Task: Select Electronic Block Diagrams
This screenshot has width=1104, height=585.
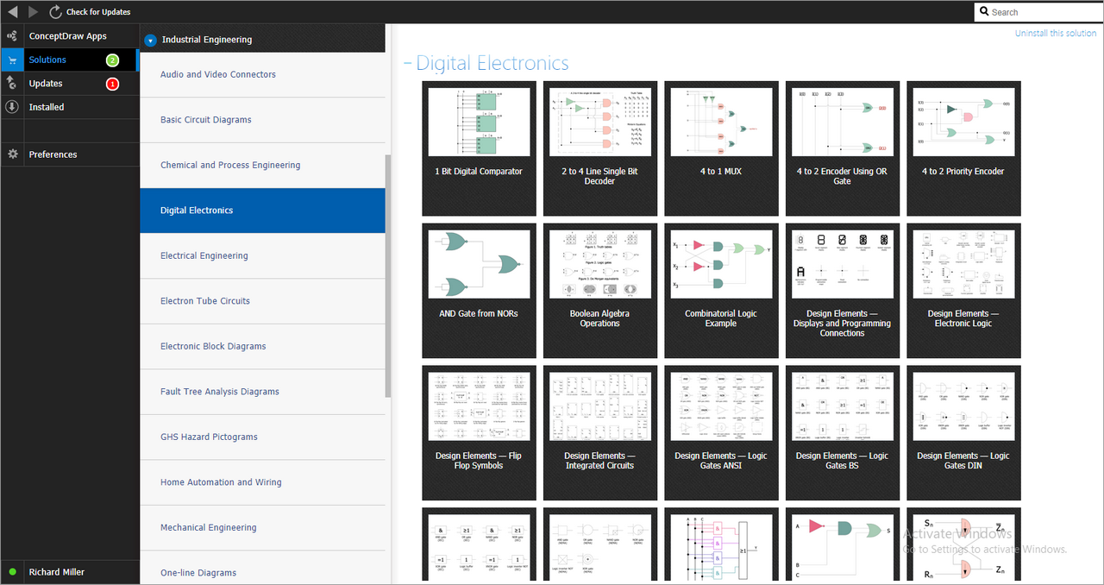Action: [x=262, y=346]
